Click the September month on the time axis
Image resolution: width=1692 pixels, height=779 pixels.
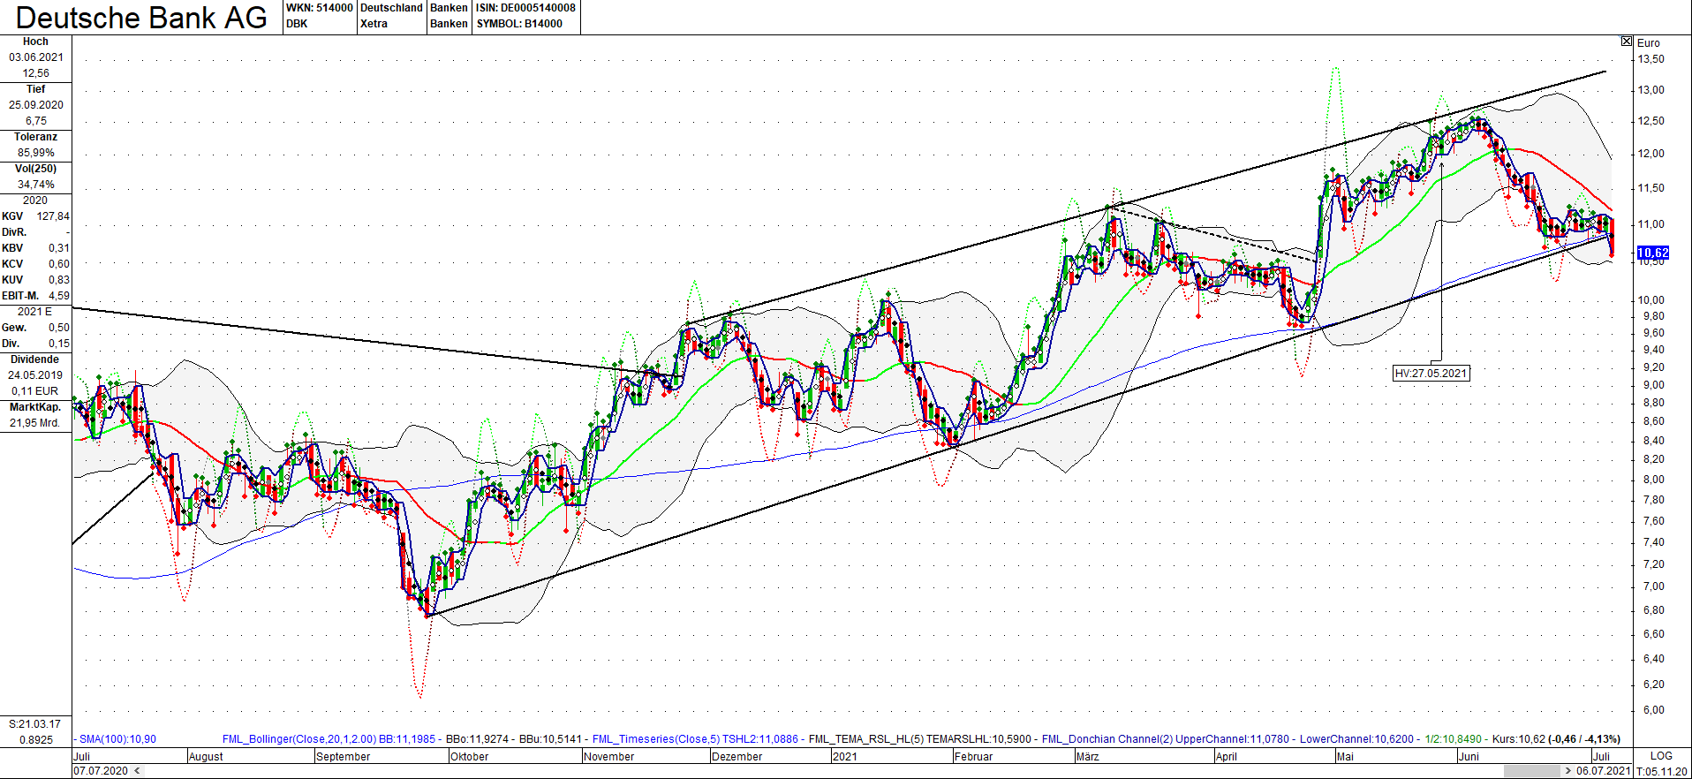[343, 757]
